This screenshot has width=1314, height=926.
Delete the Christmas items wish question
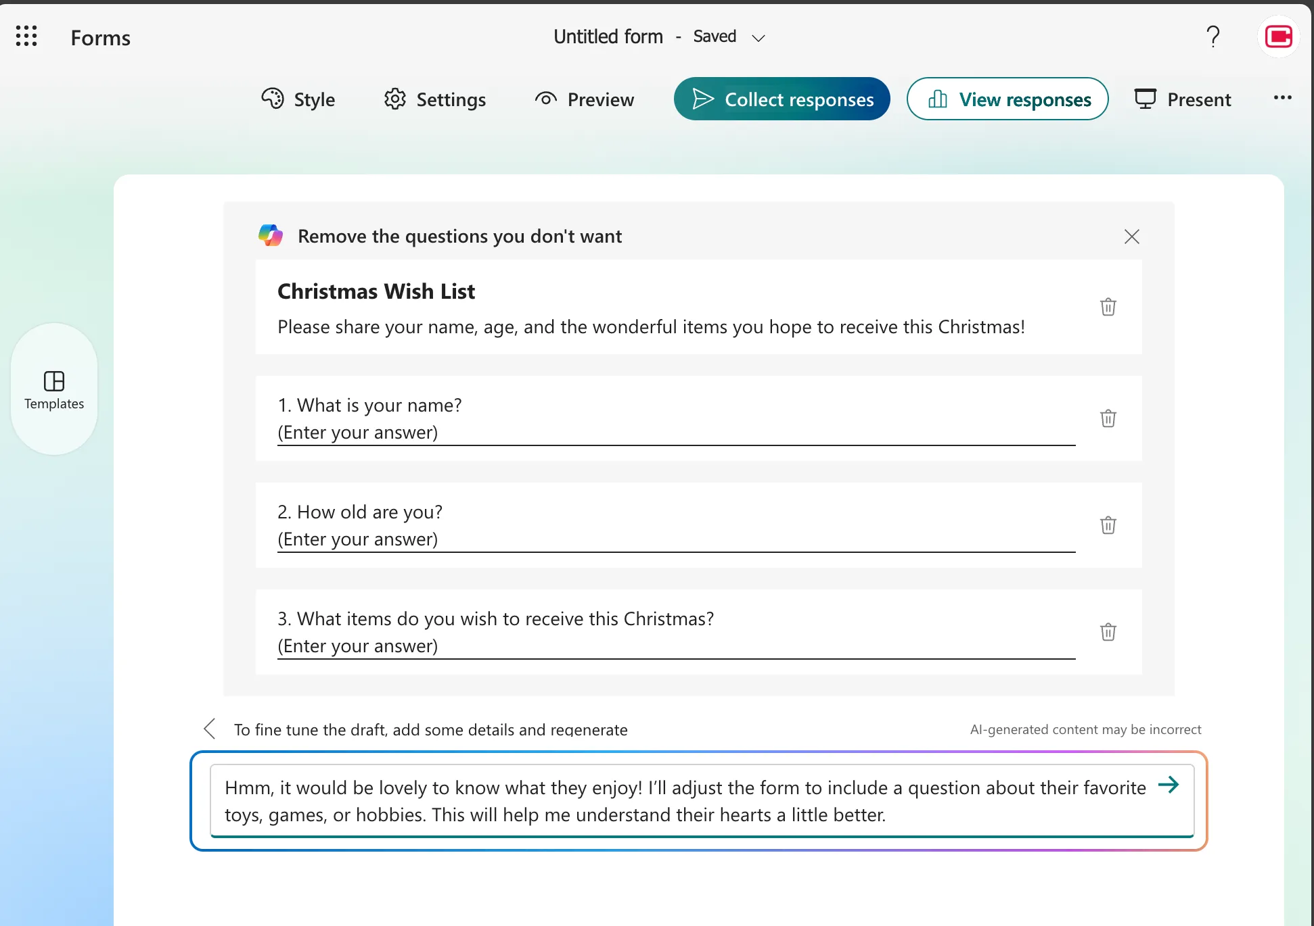[x=1108, y=631]
